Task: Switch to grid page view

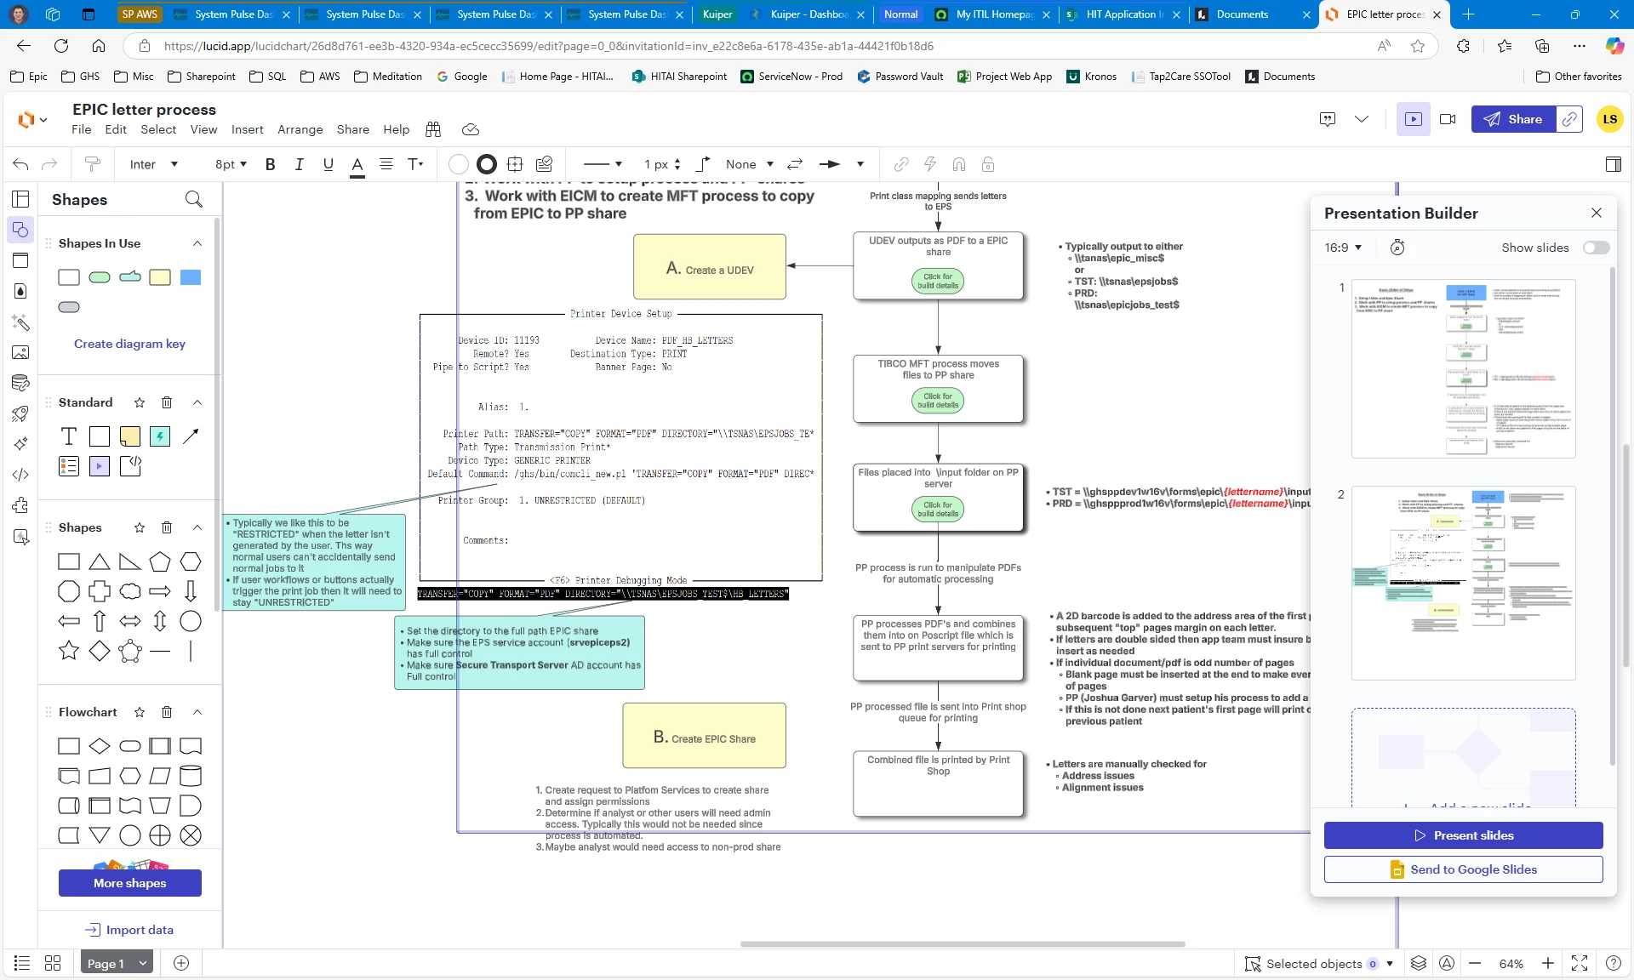Action: [53, 963]
